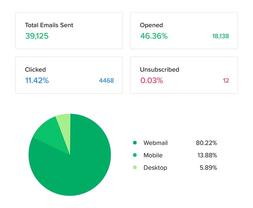Click the Desktop legend label
Screen dimensions: 253x208
pyautogui.click(x=155, y=168)
